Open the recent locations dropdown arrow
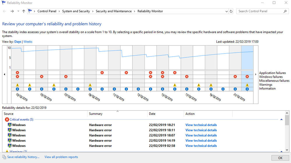The image size is (291, 163). click(18, 11)
